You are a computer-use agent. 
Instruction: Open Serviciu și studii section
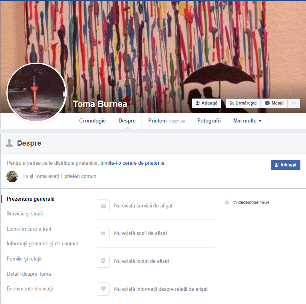click(25, 214)
